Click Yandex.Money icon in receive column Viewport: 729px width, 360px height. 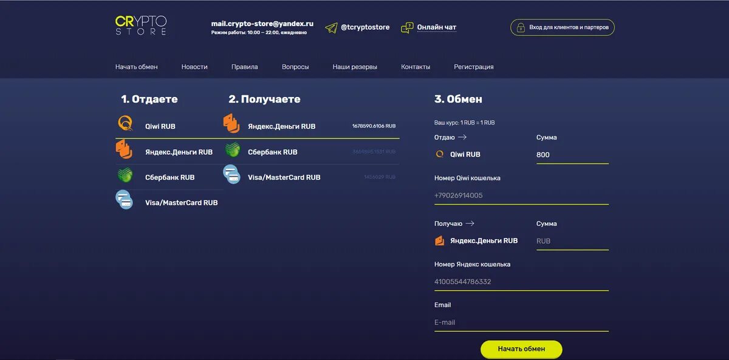(x=231, y=123)
